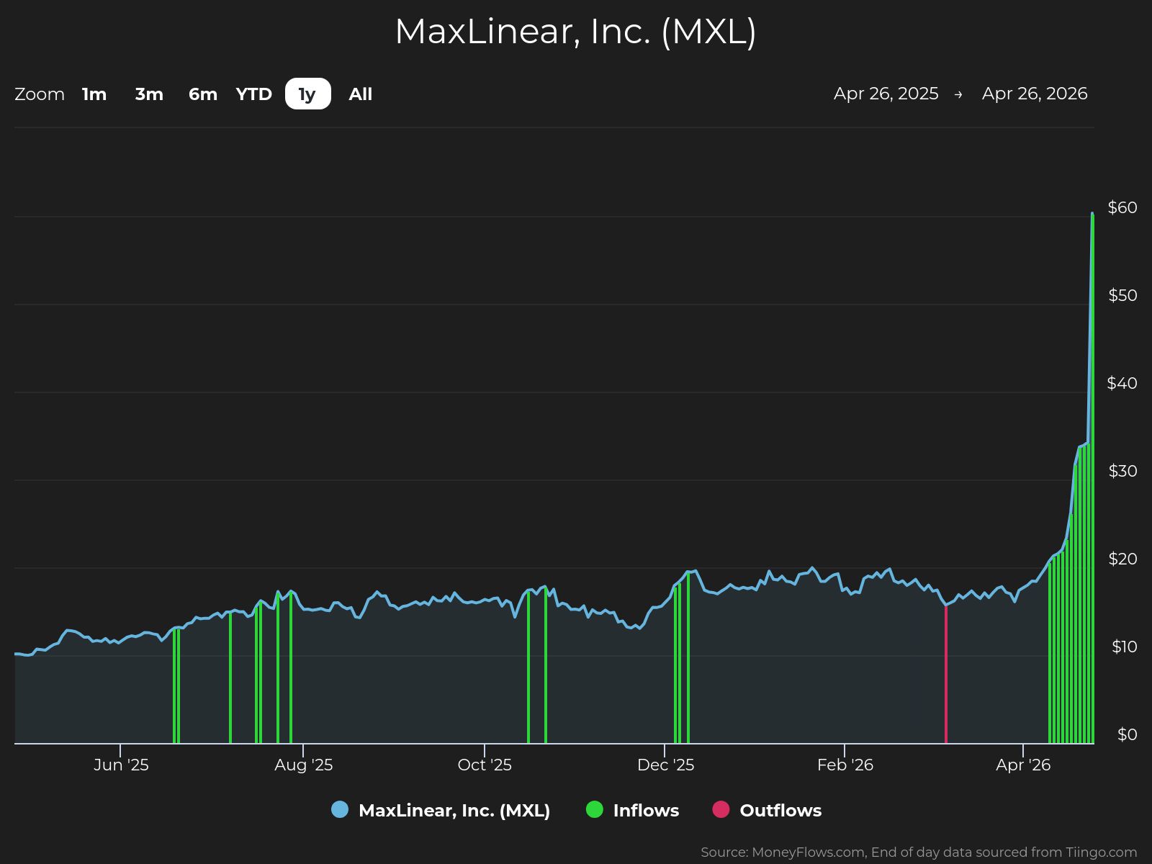
Task: Hide the Outflows series via legend
Action: pyautogui.click(x=780, y=810)
